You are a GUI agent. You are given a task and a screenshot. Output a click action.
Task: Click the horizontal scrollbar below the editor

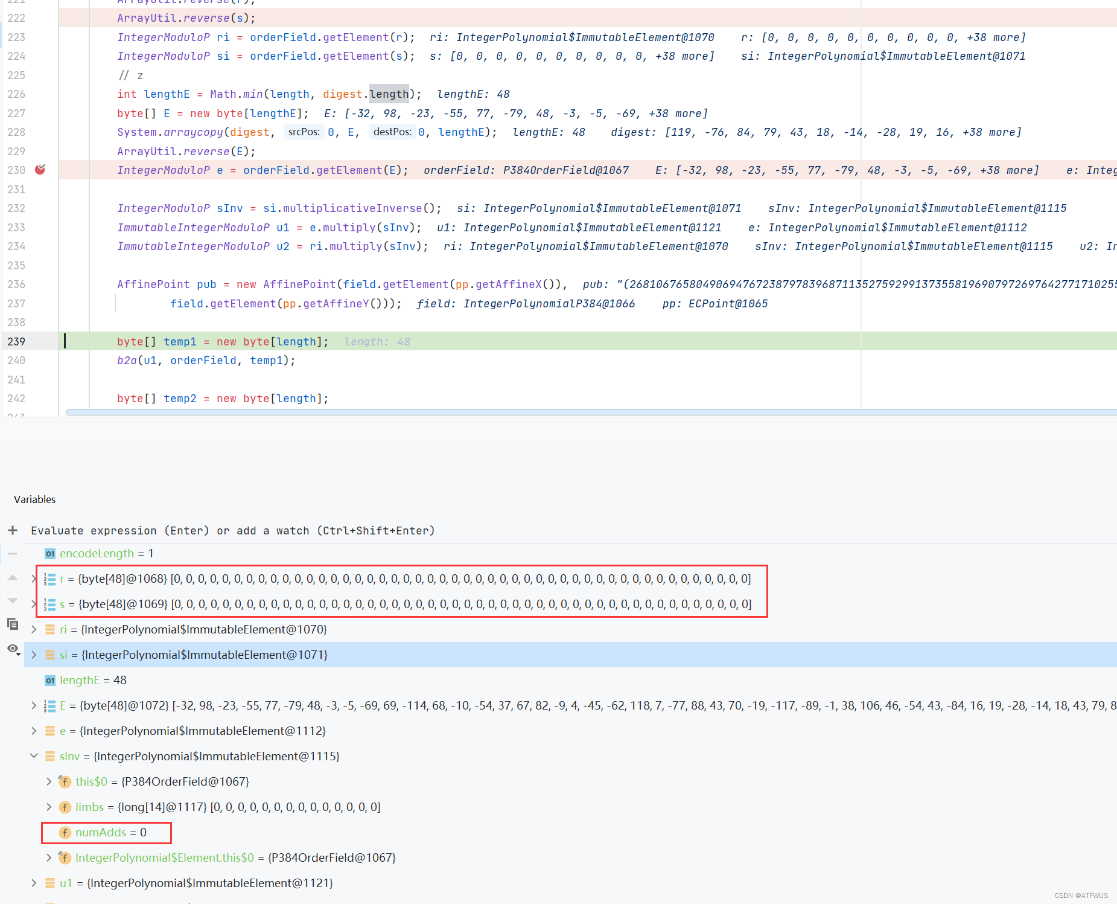click(x=543, y=412)
